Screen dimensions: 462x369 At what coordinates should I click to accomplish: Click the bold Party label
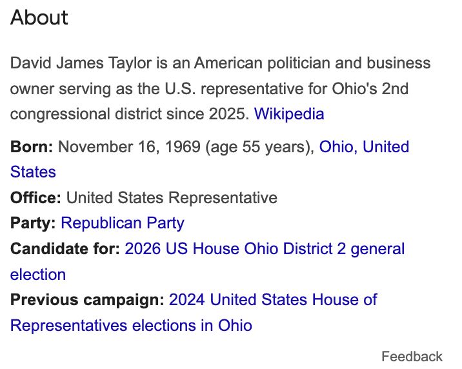[33, 223]
